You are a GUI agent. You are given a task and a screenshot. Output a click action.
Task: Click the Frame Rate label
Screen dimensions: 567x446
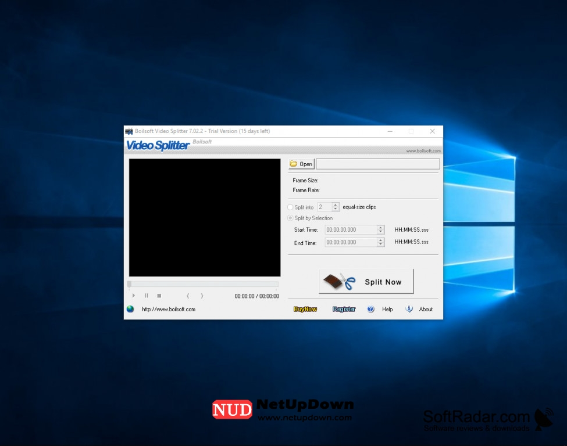(x=306, y=190)
